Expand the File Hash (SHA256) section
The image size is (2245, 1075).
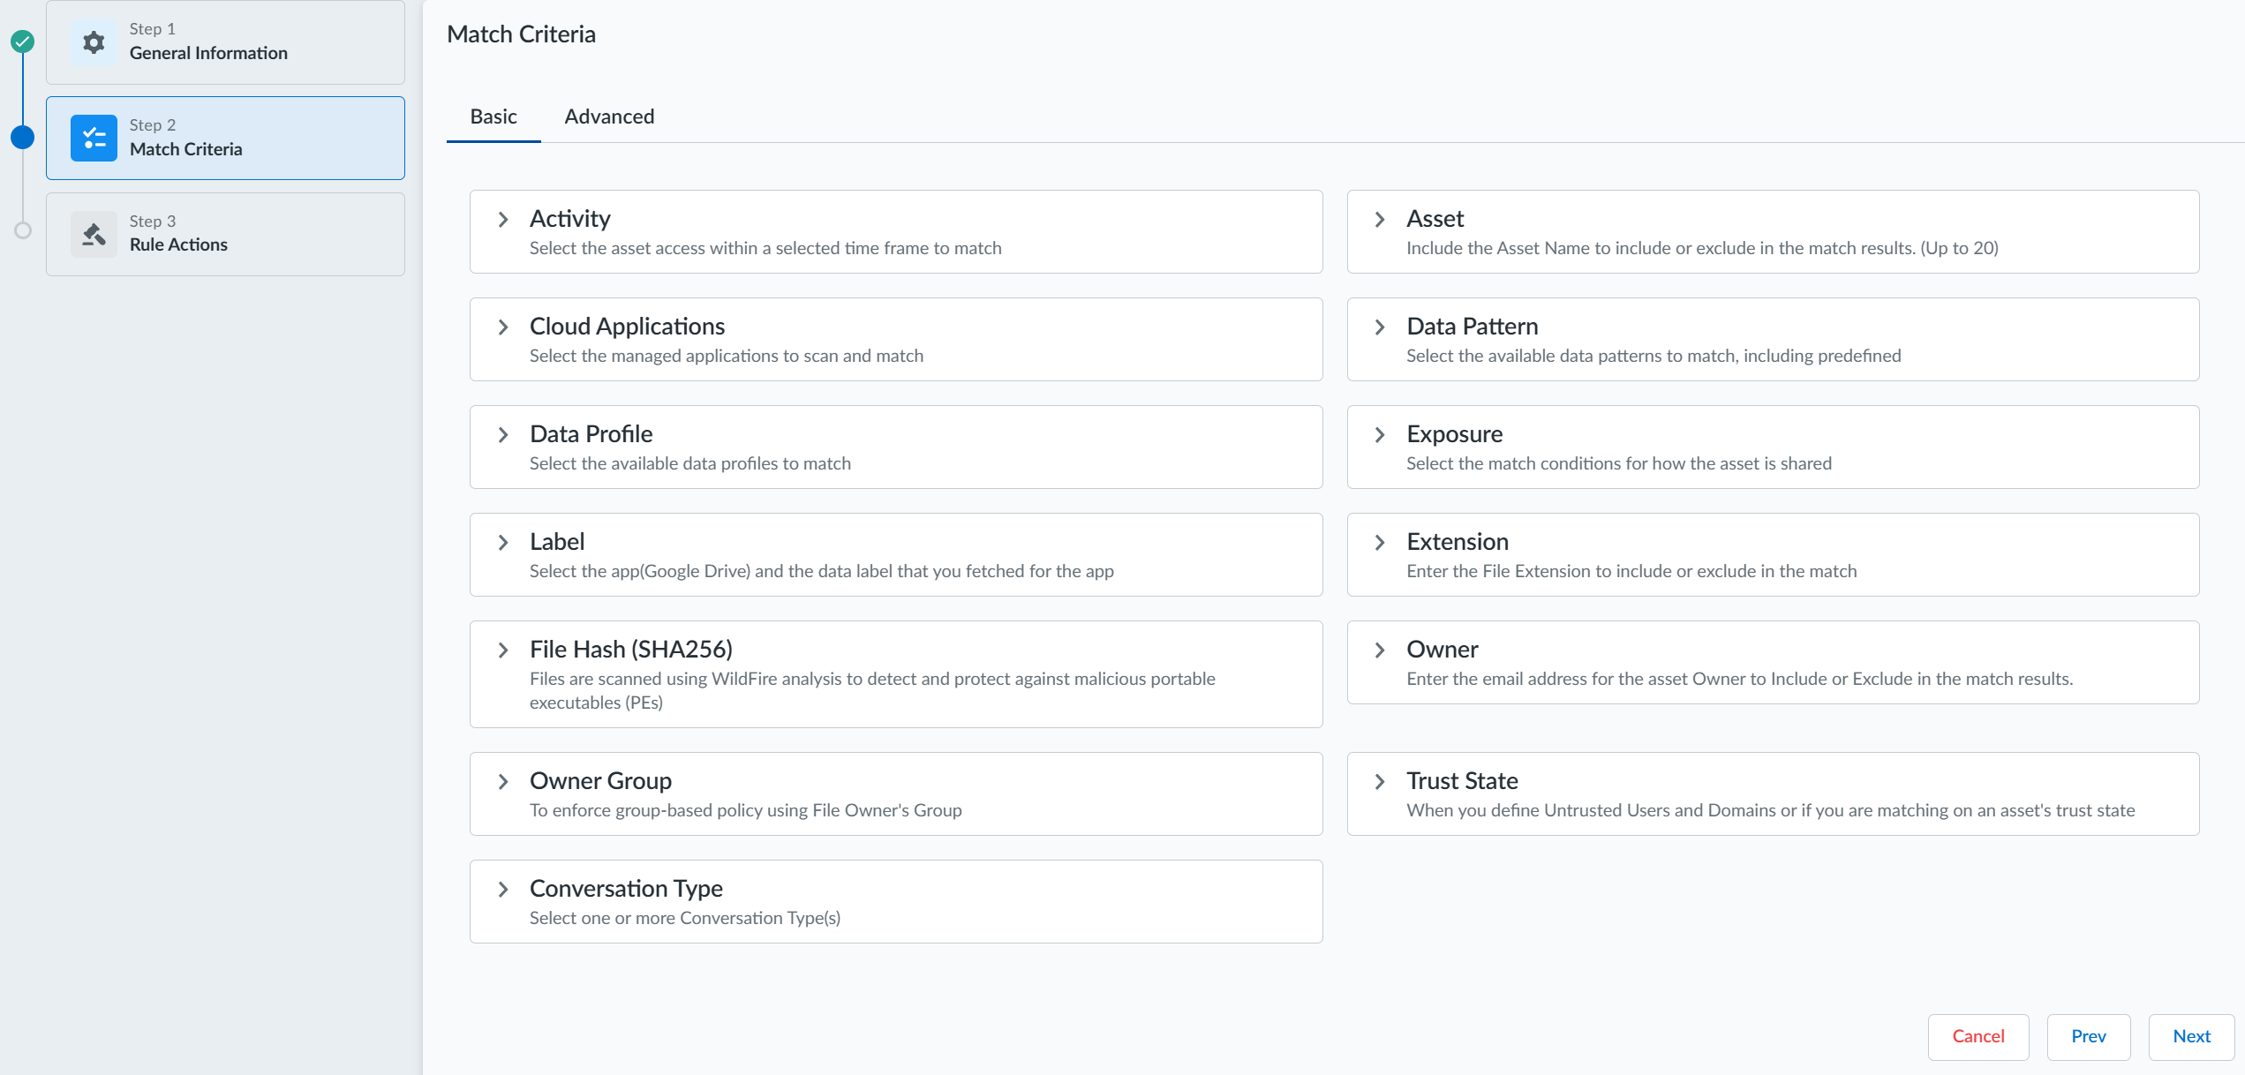point(503,650)
